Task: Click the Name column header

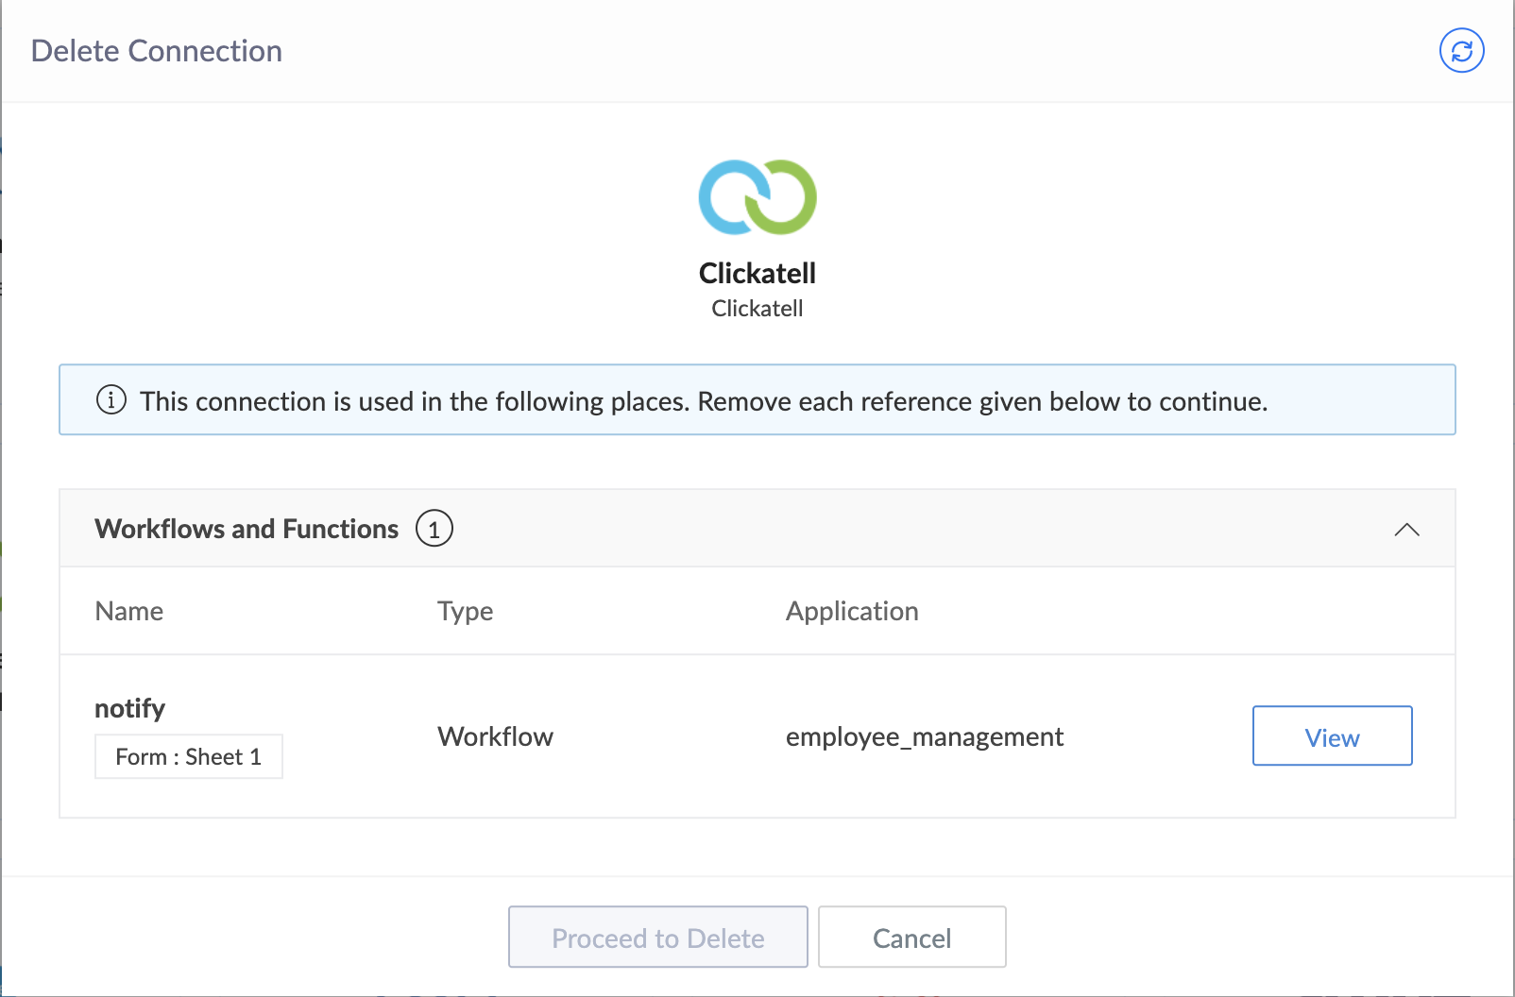Action: (x=129, y=611)
